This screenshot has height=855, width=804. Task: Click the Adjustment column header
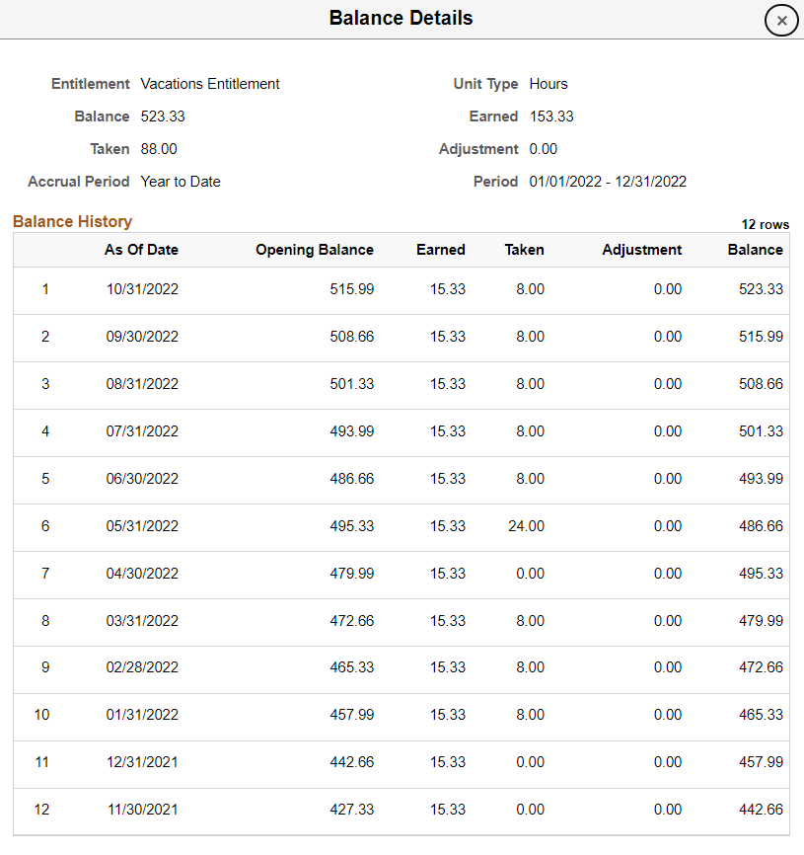[641, 250]
